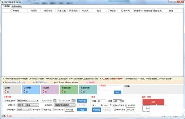The width and height of the screenshot is (185, 119).
Task: Click the 备注 column header
Action: tap(171, 10)
